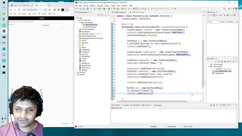Click the browser reload button
The image size is (242, 136).
(x=19, y=9)
